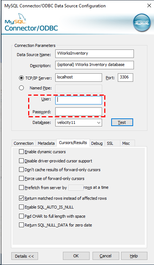Click the blue chain-link connector icon
This screenshot has width=154, height=265.
coord(142,22)
